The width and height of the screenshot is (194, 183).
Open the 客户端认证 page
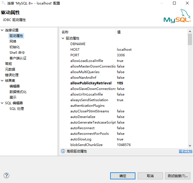[18, 58]
